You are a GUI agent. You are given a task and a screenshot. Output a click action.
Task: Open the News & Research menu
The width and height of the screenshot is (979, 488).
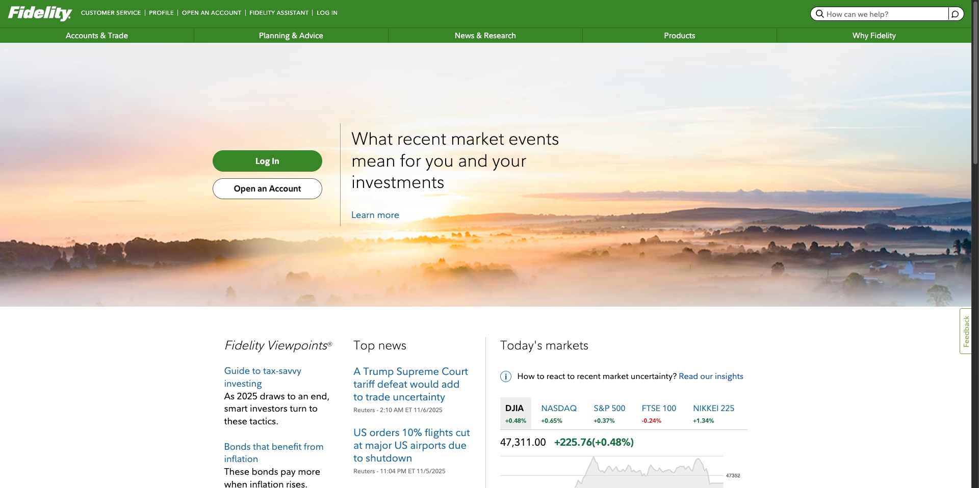point(485,36)
